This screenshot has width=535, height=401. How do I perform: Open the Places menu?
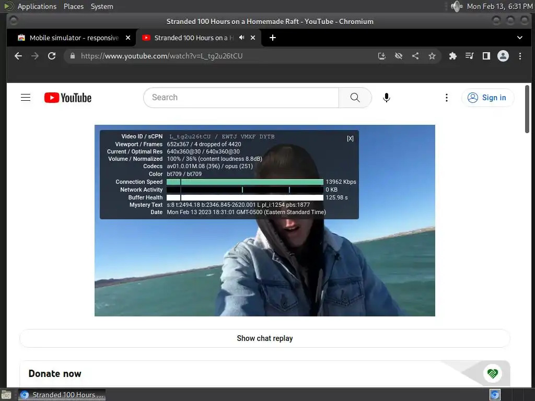click(73, 6)
